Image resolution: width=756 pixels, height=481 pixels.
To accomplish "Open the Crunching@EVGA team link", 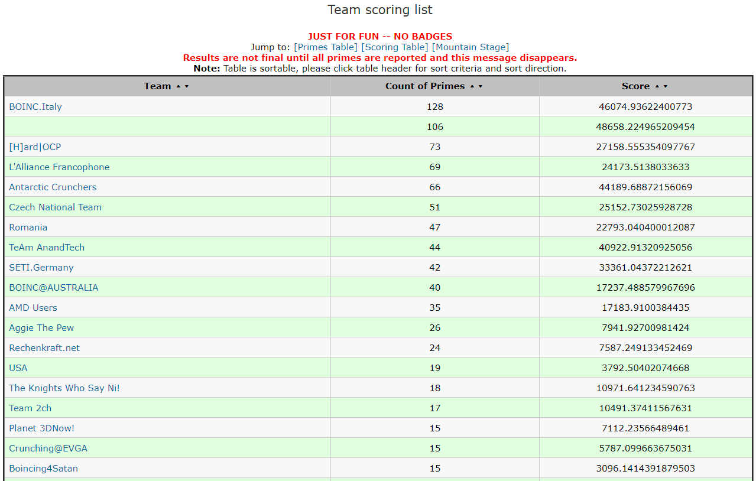I will [x=48, y=448].
